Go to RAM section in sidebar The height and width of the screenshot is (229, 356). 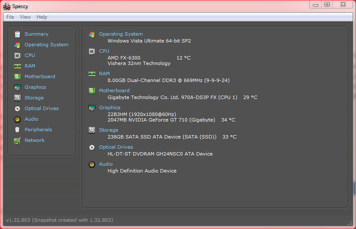coord(30,66)
